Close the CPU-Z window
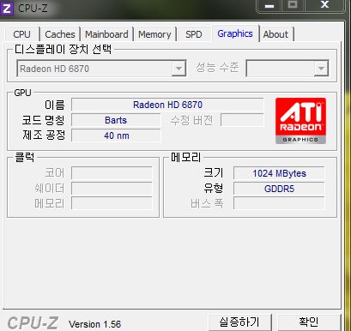The height and width of the screenshot is (331, 351). (x=324, y=5)
